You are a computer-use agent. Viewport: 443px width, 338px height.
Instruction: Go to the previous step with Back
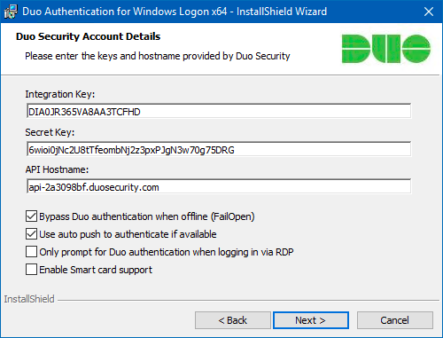click(233, 320)
